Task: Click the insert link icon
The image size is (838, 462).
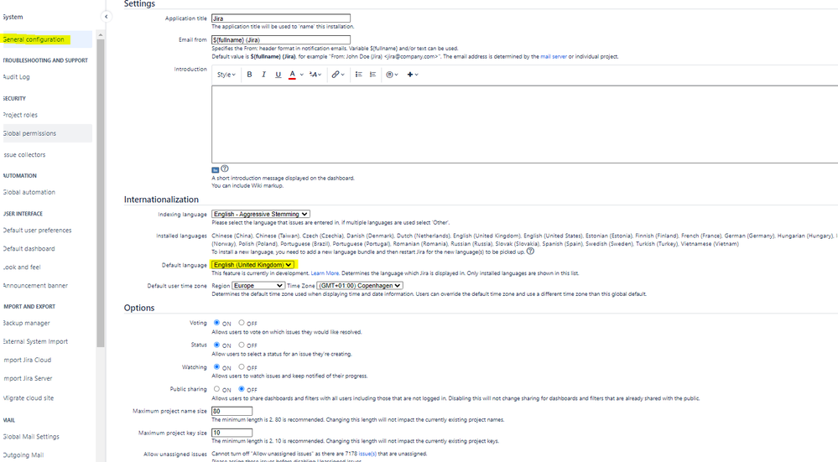Action: tap(335, 75)
